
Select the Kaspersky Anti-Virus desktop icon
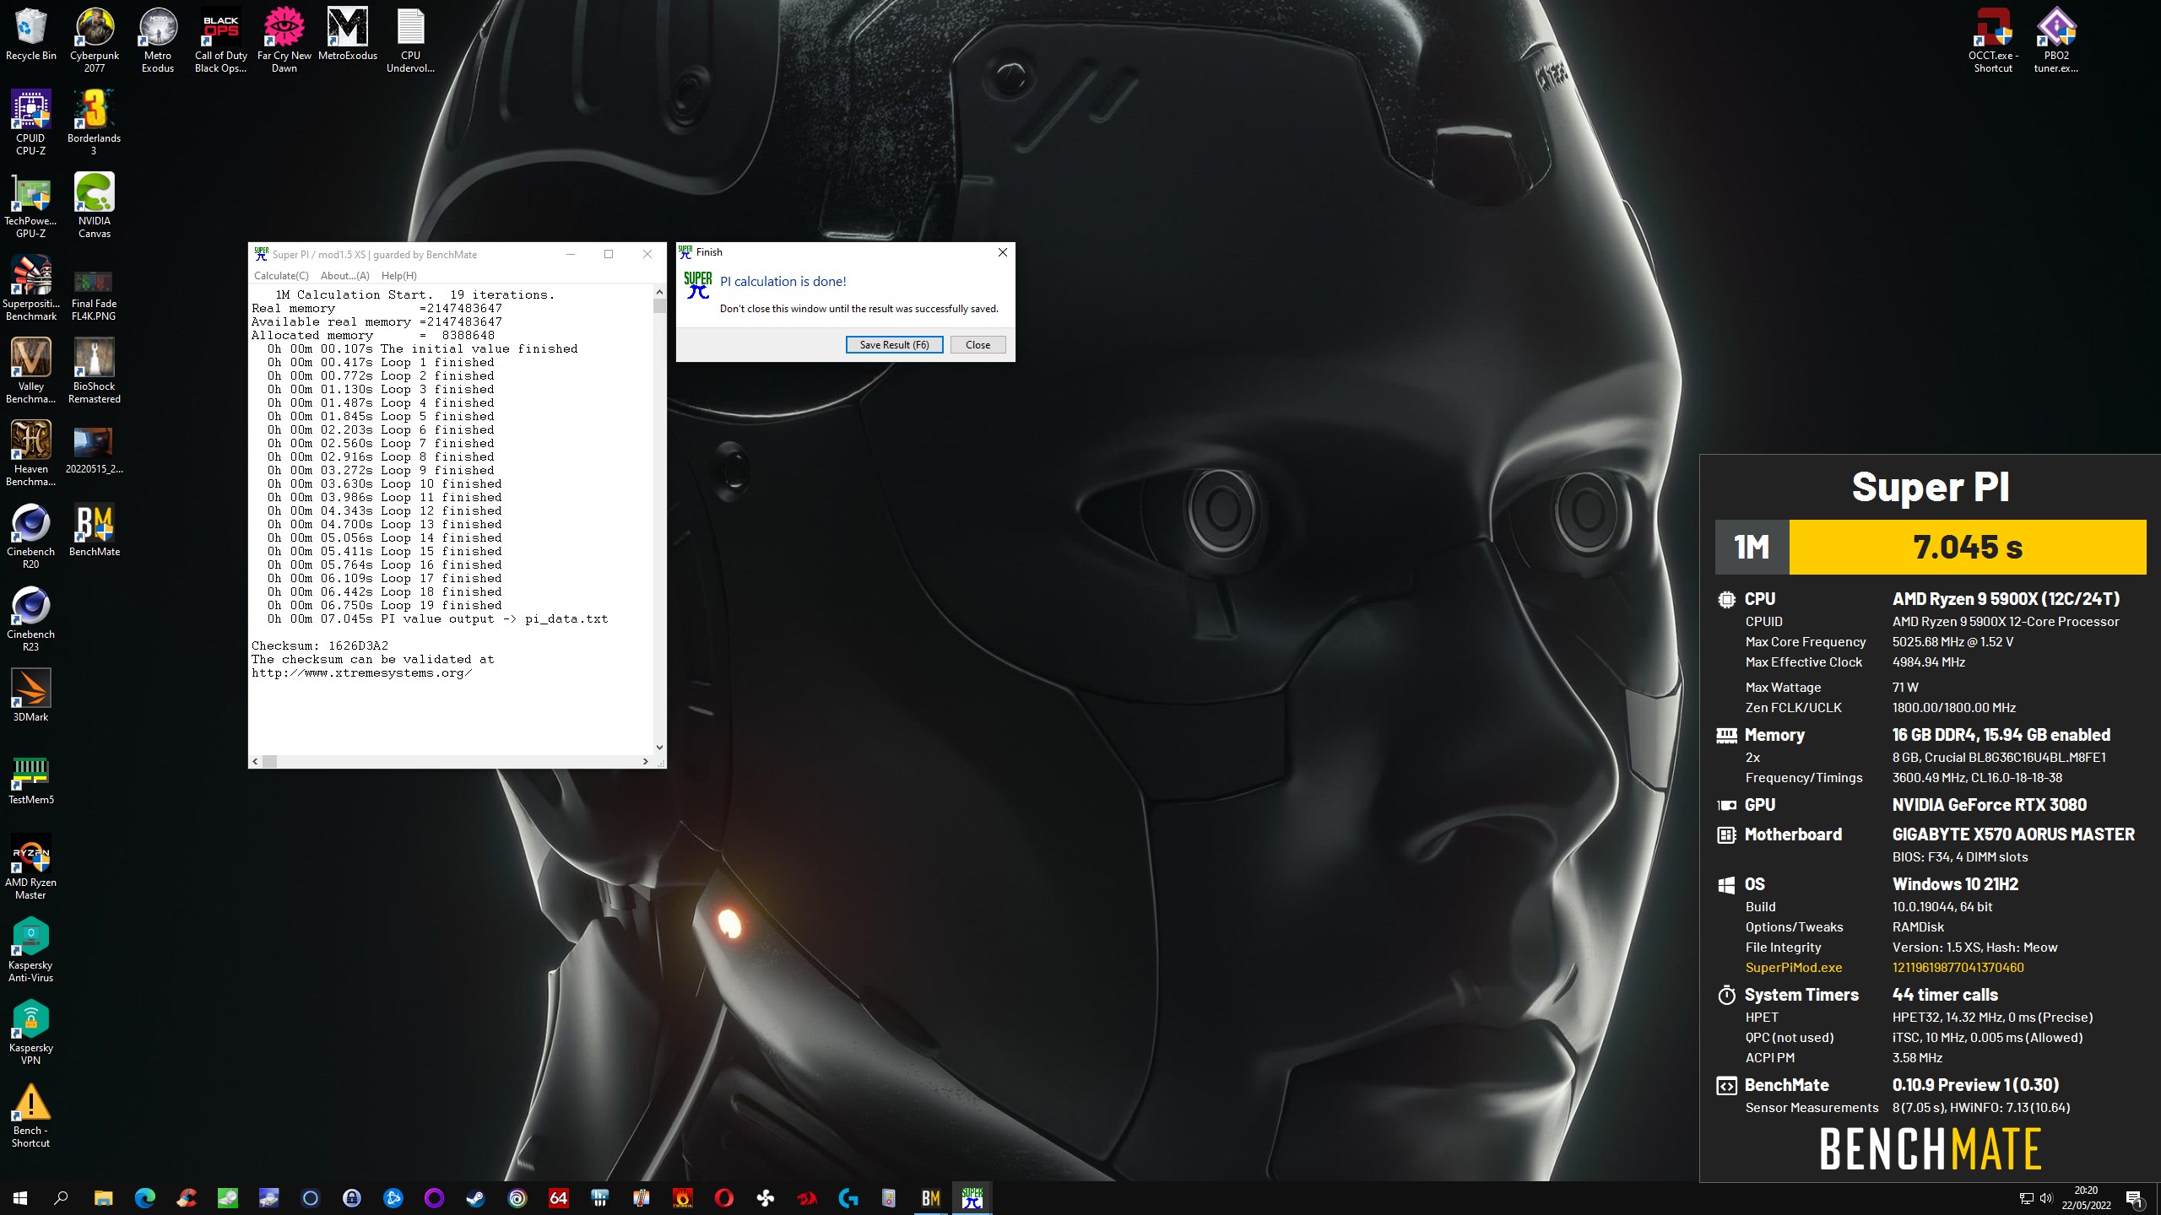pos(31,950)
